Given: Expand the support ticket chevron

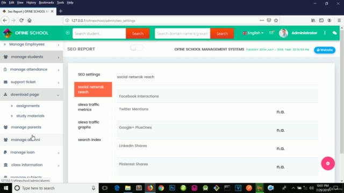Looking at the screenshot, I should click(x=59, y=83).
